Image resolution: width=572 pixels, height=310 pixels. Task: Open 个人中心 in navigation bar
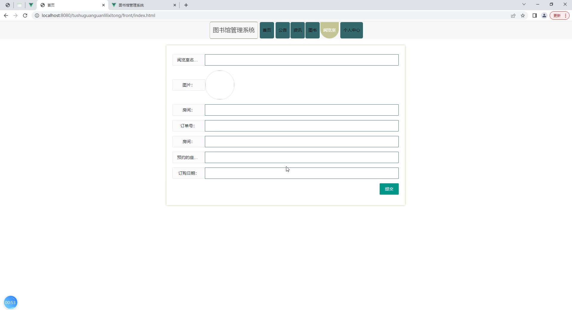[x=352, y=30]
